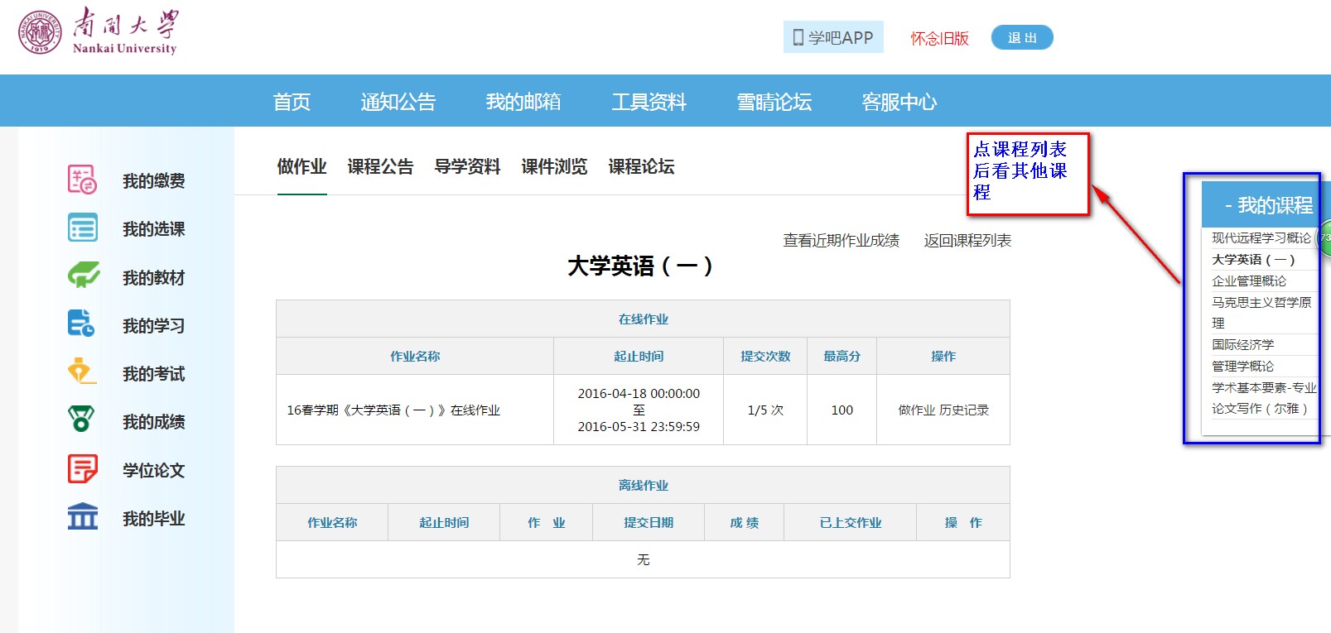Switch to the 怀念旧版 old version
This screenshot has height=633, width=1331.
(x=939, y=38)
